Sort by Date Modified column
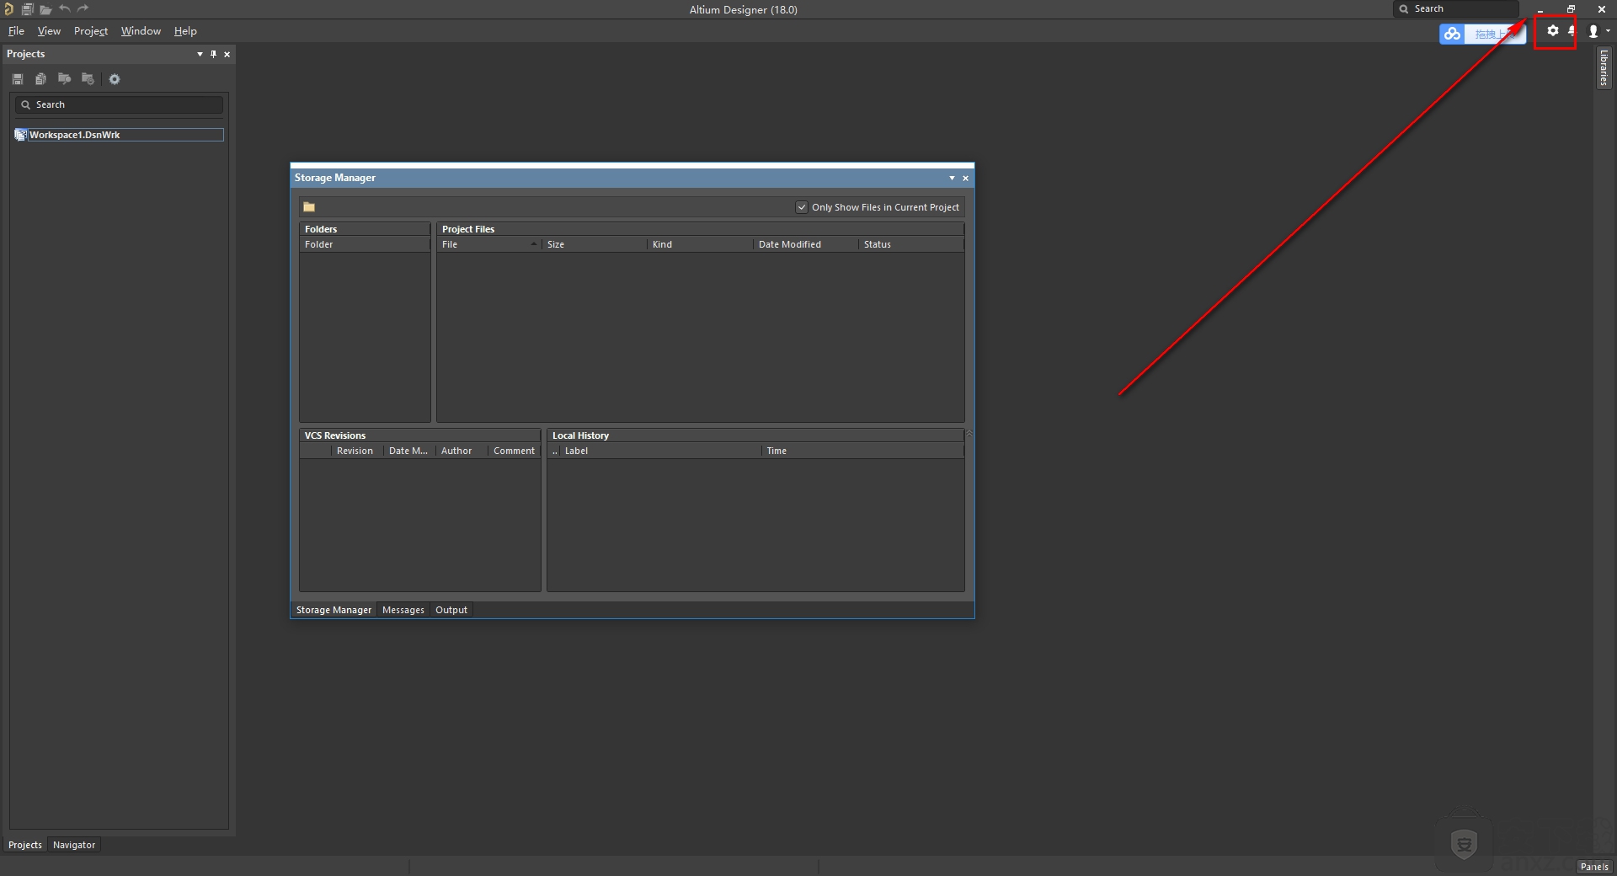This screenshot has width=1617, height=876. pyautogui.click(x=806, y=244)
